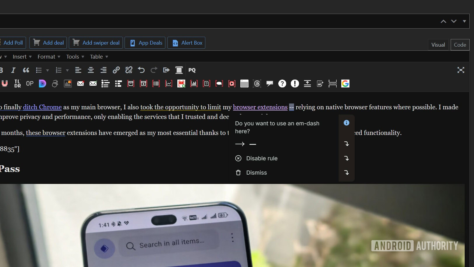Expand the chevron dropdown at top right
474x267 pixels.
464,21
